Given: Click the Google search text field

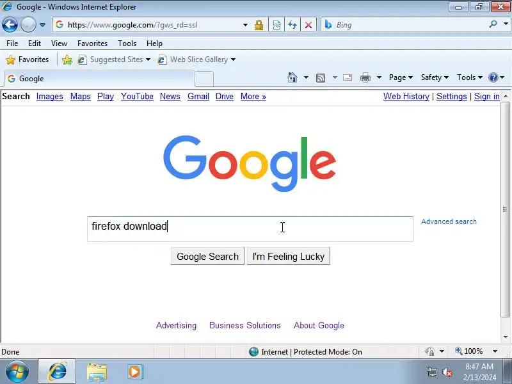Looking at the screenshot, I should 250,229.
